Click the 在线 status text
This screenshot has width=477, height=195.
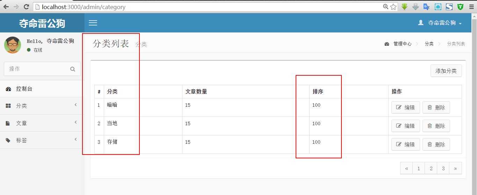click(x=38, y=50)
